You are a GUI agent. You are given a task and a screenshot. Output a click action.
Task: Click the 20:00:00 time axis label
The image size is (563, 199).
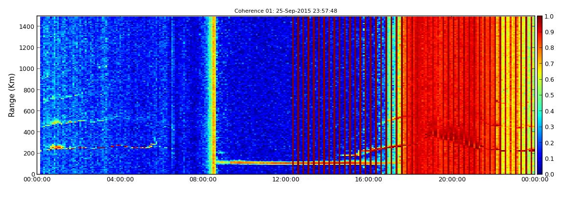click(452, 179)
